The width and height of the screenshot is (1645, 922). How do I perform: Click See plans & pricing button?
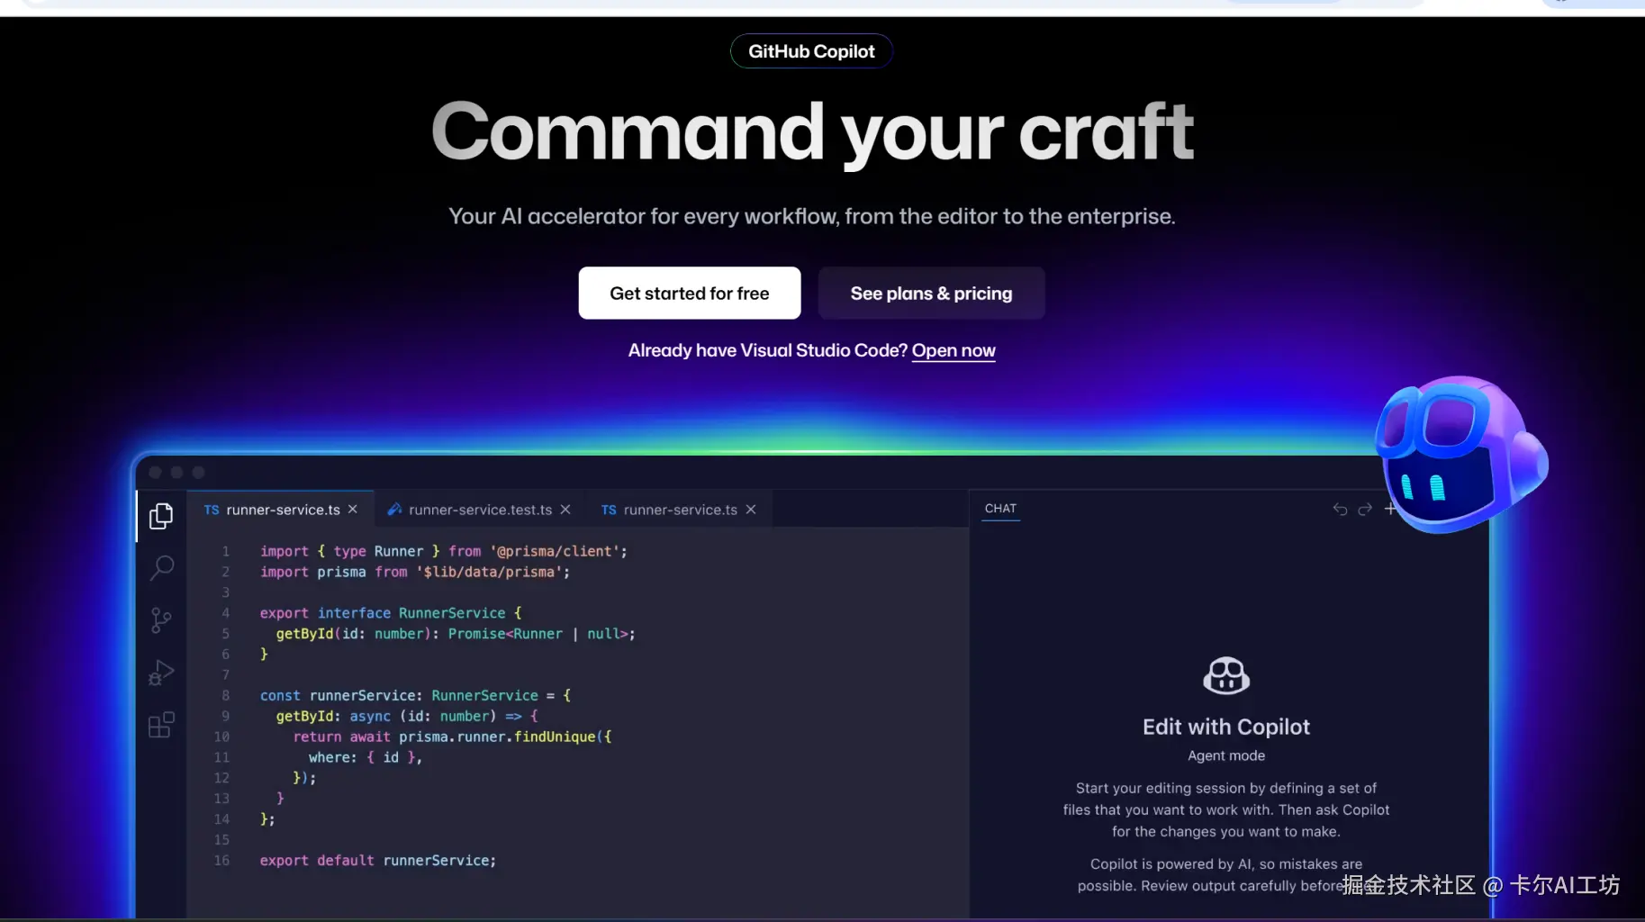click(x=931, y=293)
